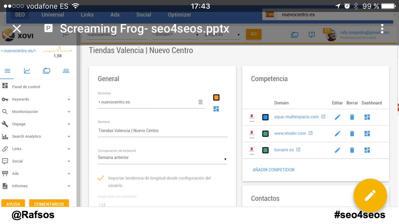Pick green color swatch for bonaire.es

click(265, 150)
